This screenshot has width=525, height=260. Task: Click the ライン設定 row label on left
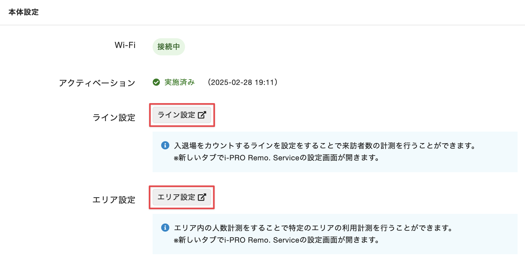tap(114, 118)
